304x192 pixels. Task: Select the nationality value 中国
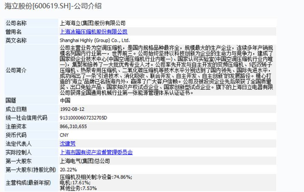(65, 101)
